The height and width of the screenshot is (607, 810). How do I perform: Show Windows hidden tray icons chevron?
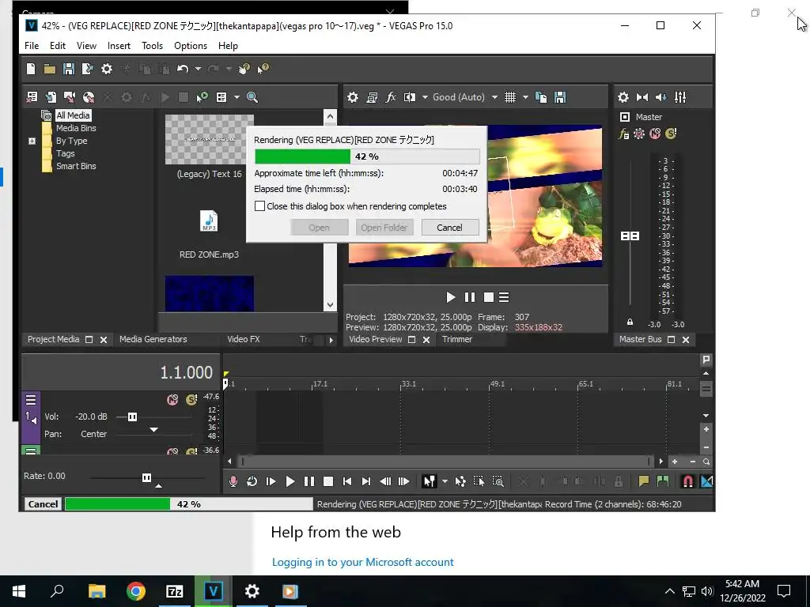(669, 591)
